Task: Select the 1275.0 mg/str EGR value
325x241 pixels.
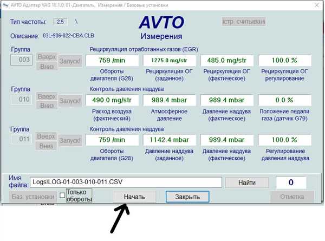Action: coord(170,61)
